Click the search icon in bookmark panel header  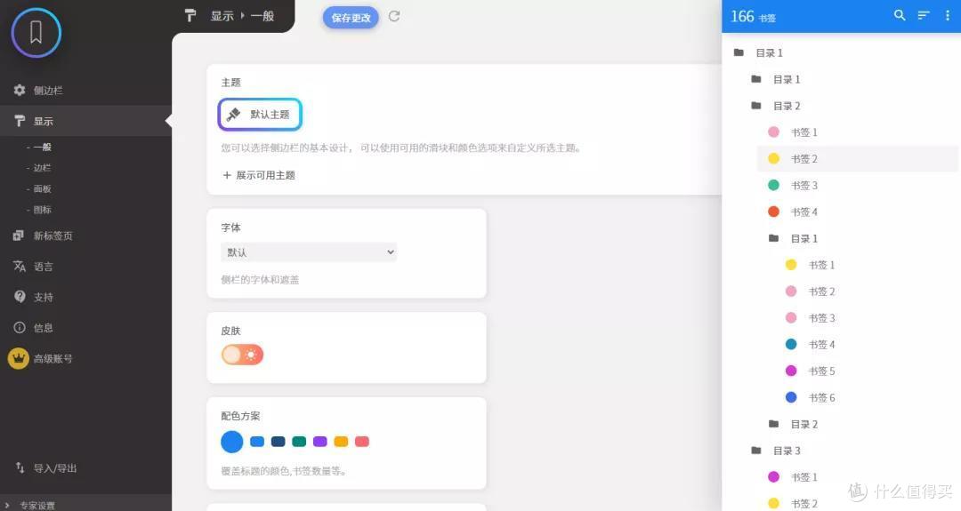click(899, 15)
